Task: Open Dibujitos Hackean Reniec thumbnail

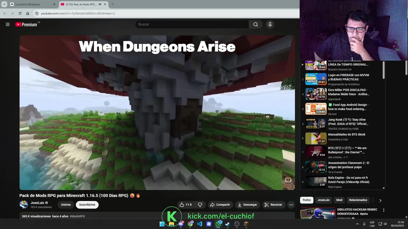Action: [x=318, y=213]
